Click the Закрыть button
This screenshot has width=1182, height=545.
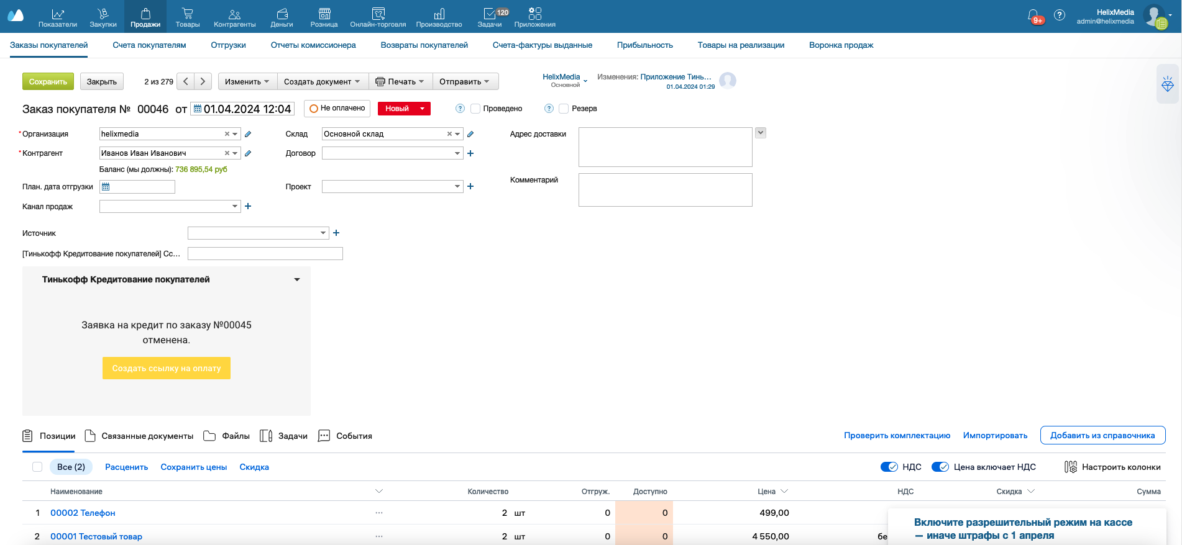[102, 81]
